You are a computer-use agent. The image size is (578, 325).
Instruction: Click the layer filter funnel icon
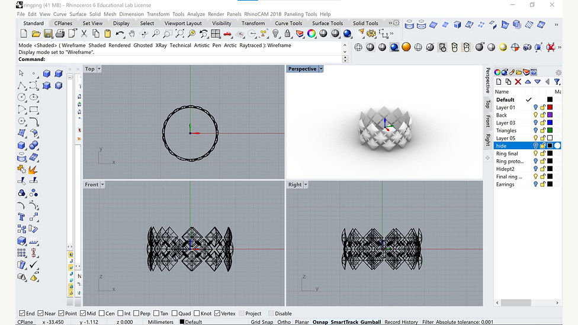557,82
